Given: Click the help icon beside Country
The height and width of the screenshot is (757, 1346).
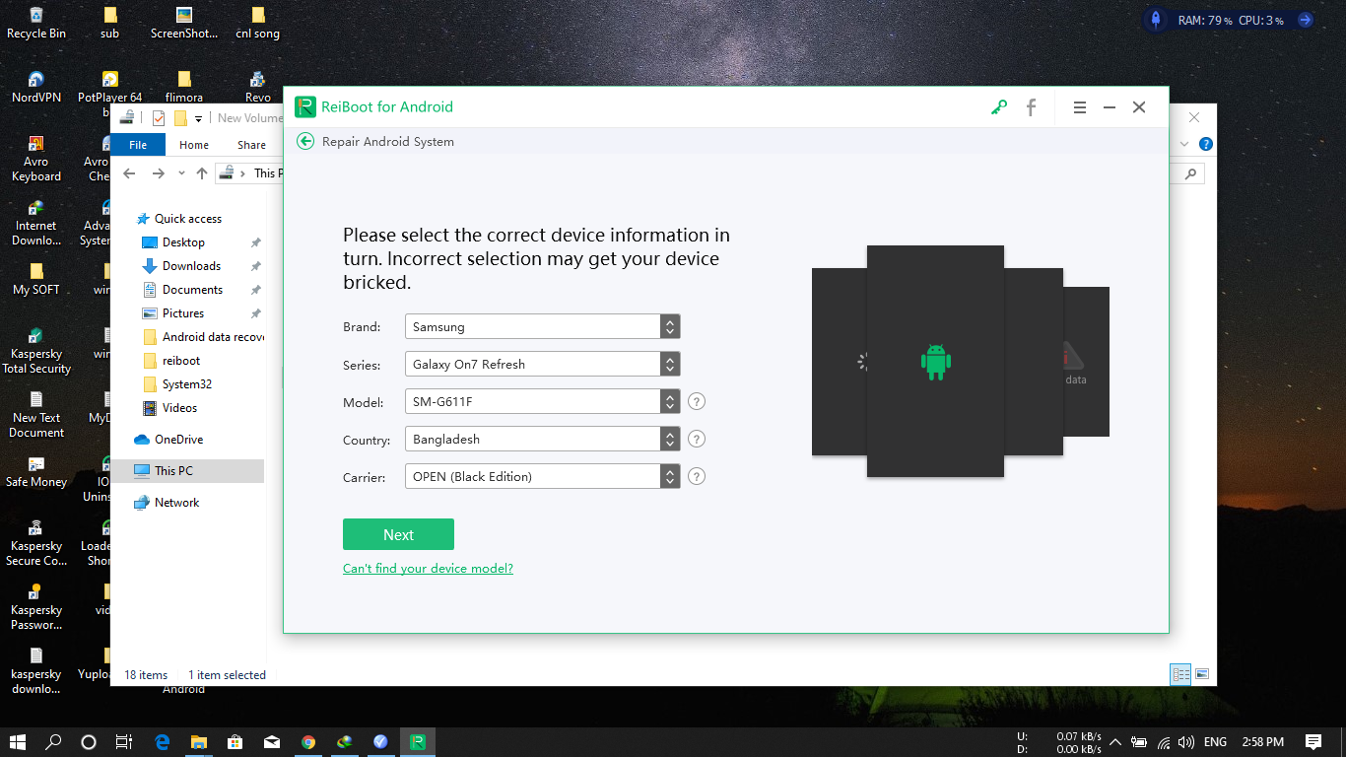Looking at the screenshot, I should pyautogui.click(x=697, y=439).
